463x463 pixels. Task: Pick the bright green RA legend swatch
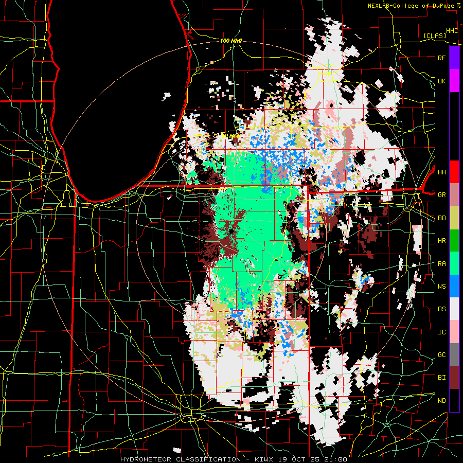click(454, 263)
